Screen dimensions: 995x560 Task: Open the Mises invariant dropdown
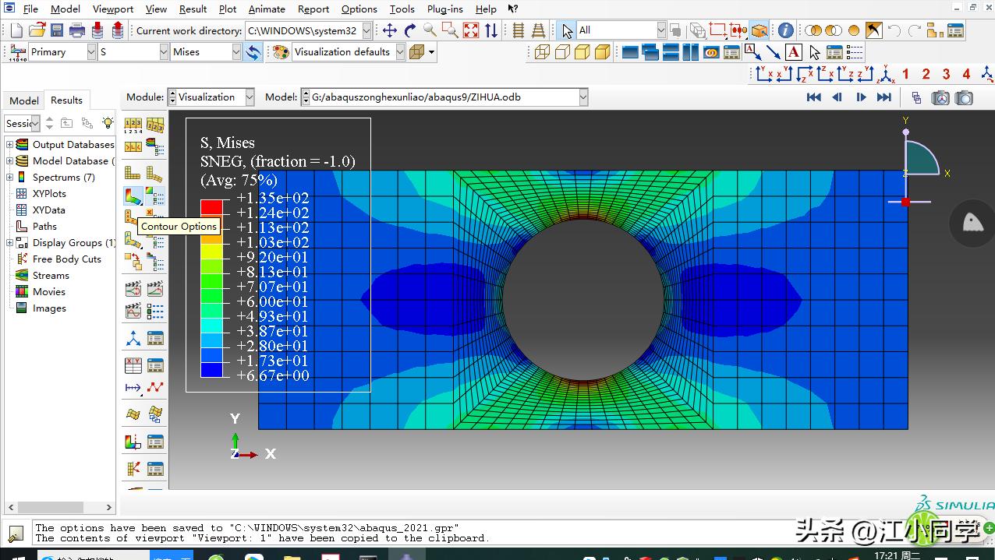point(236,52)
